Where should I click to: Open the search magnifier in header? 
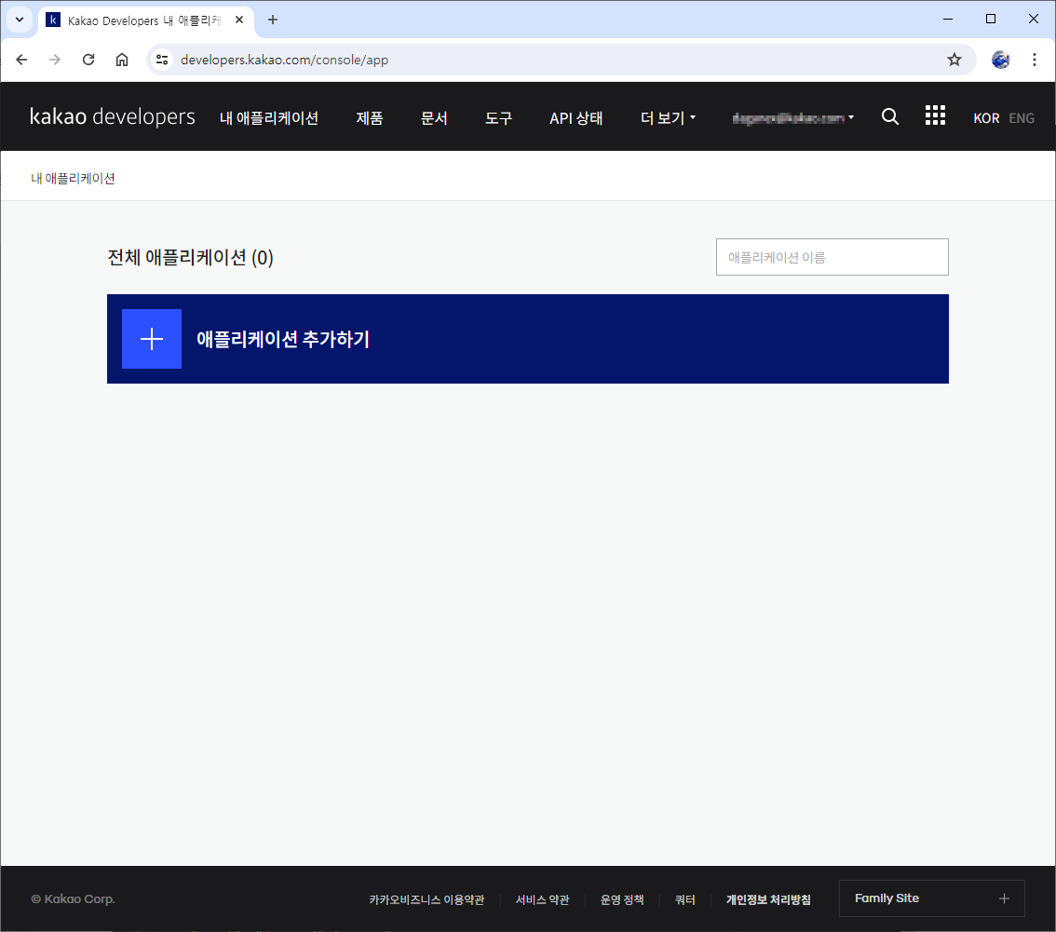(889, 117)
